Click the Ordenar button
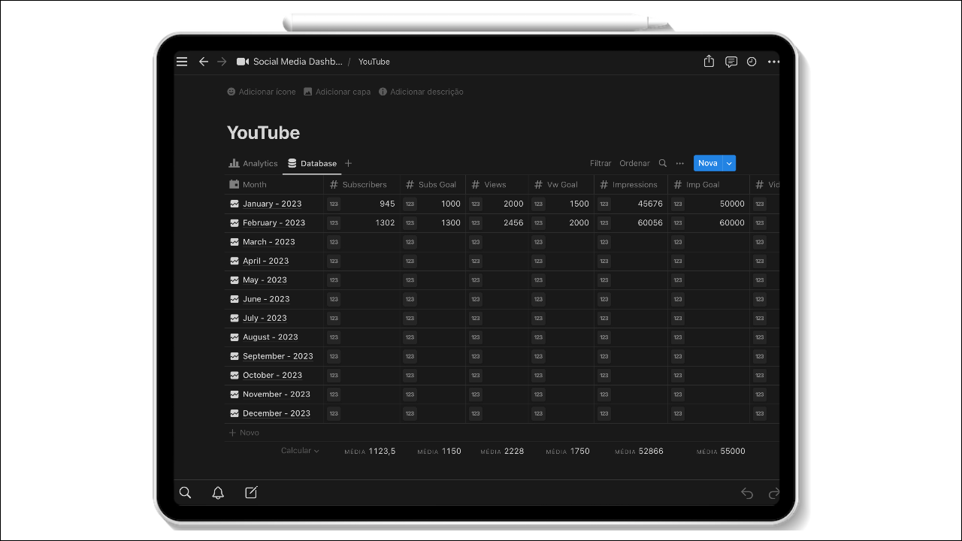This screenshot has width=962, height=541. point(634,163)
